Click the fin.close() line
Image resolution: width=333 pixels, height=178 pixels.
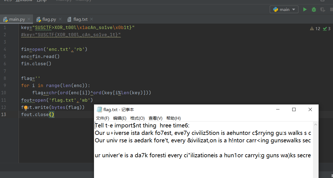pyautogui.click(x=36, y=64)
